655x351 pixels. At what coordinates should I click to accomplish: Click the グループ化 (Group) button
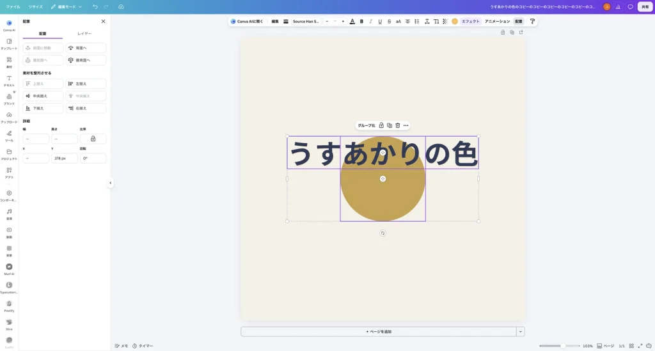point(367,125)
